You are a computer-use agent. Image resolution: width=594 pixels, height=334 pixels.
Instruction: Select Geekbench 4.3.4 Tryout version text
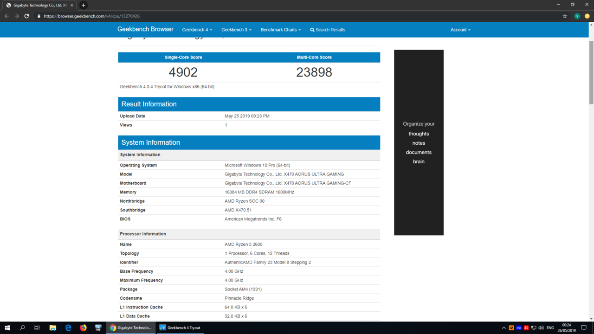[167, 87]
